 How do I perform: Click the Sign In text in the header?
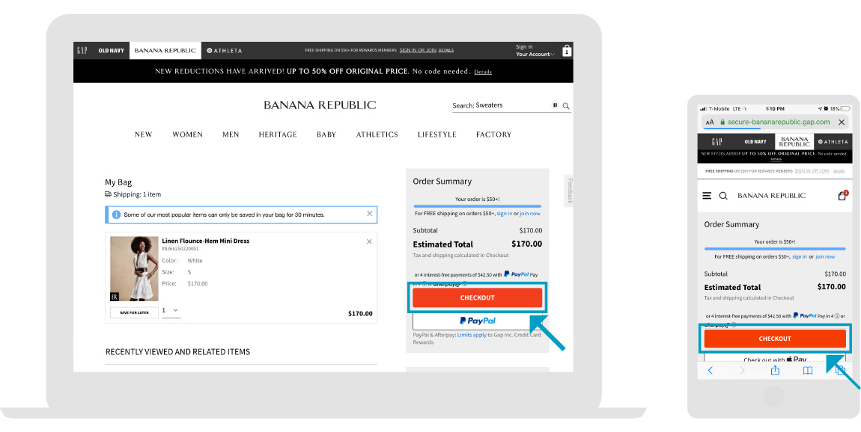pyautogui.click(x=524, y=47)
